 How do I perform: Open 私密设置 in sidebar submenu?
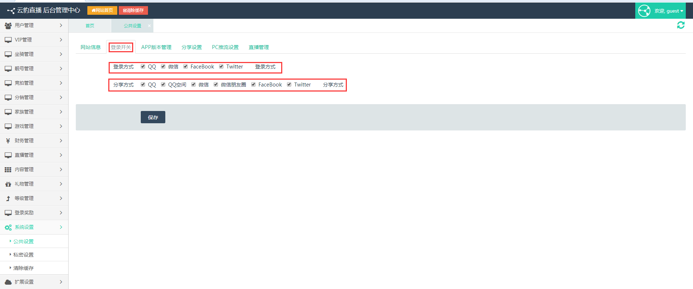click(x=23, y=255)
